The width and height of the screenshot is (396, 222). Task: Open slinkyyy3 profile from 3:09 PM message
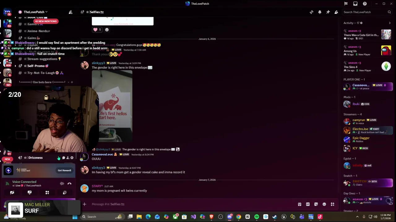coord(98,63)
